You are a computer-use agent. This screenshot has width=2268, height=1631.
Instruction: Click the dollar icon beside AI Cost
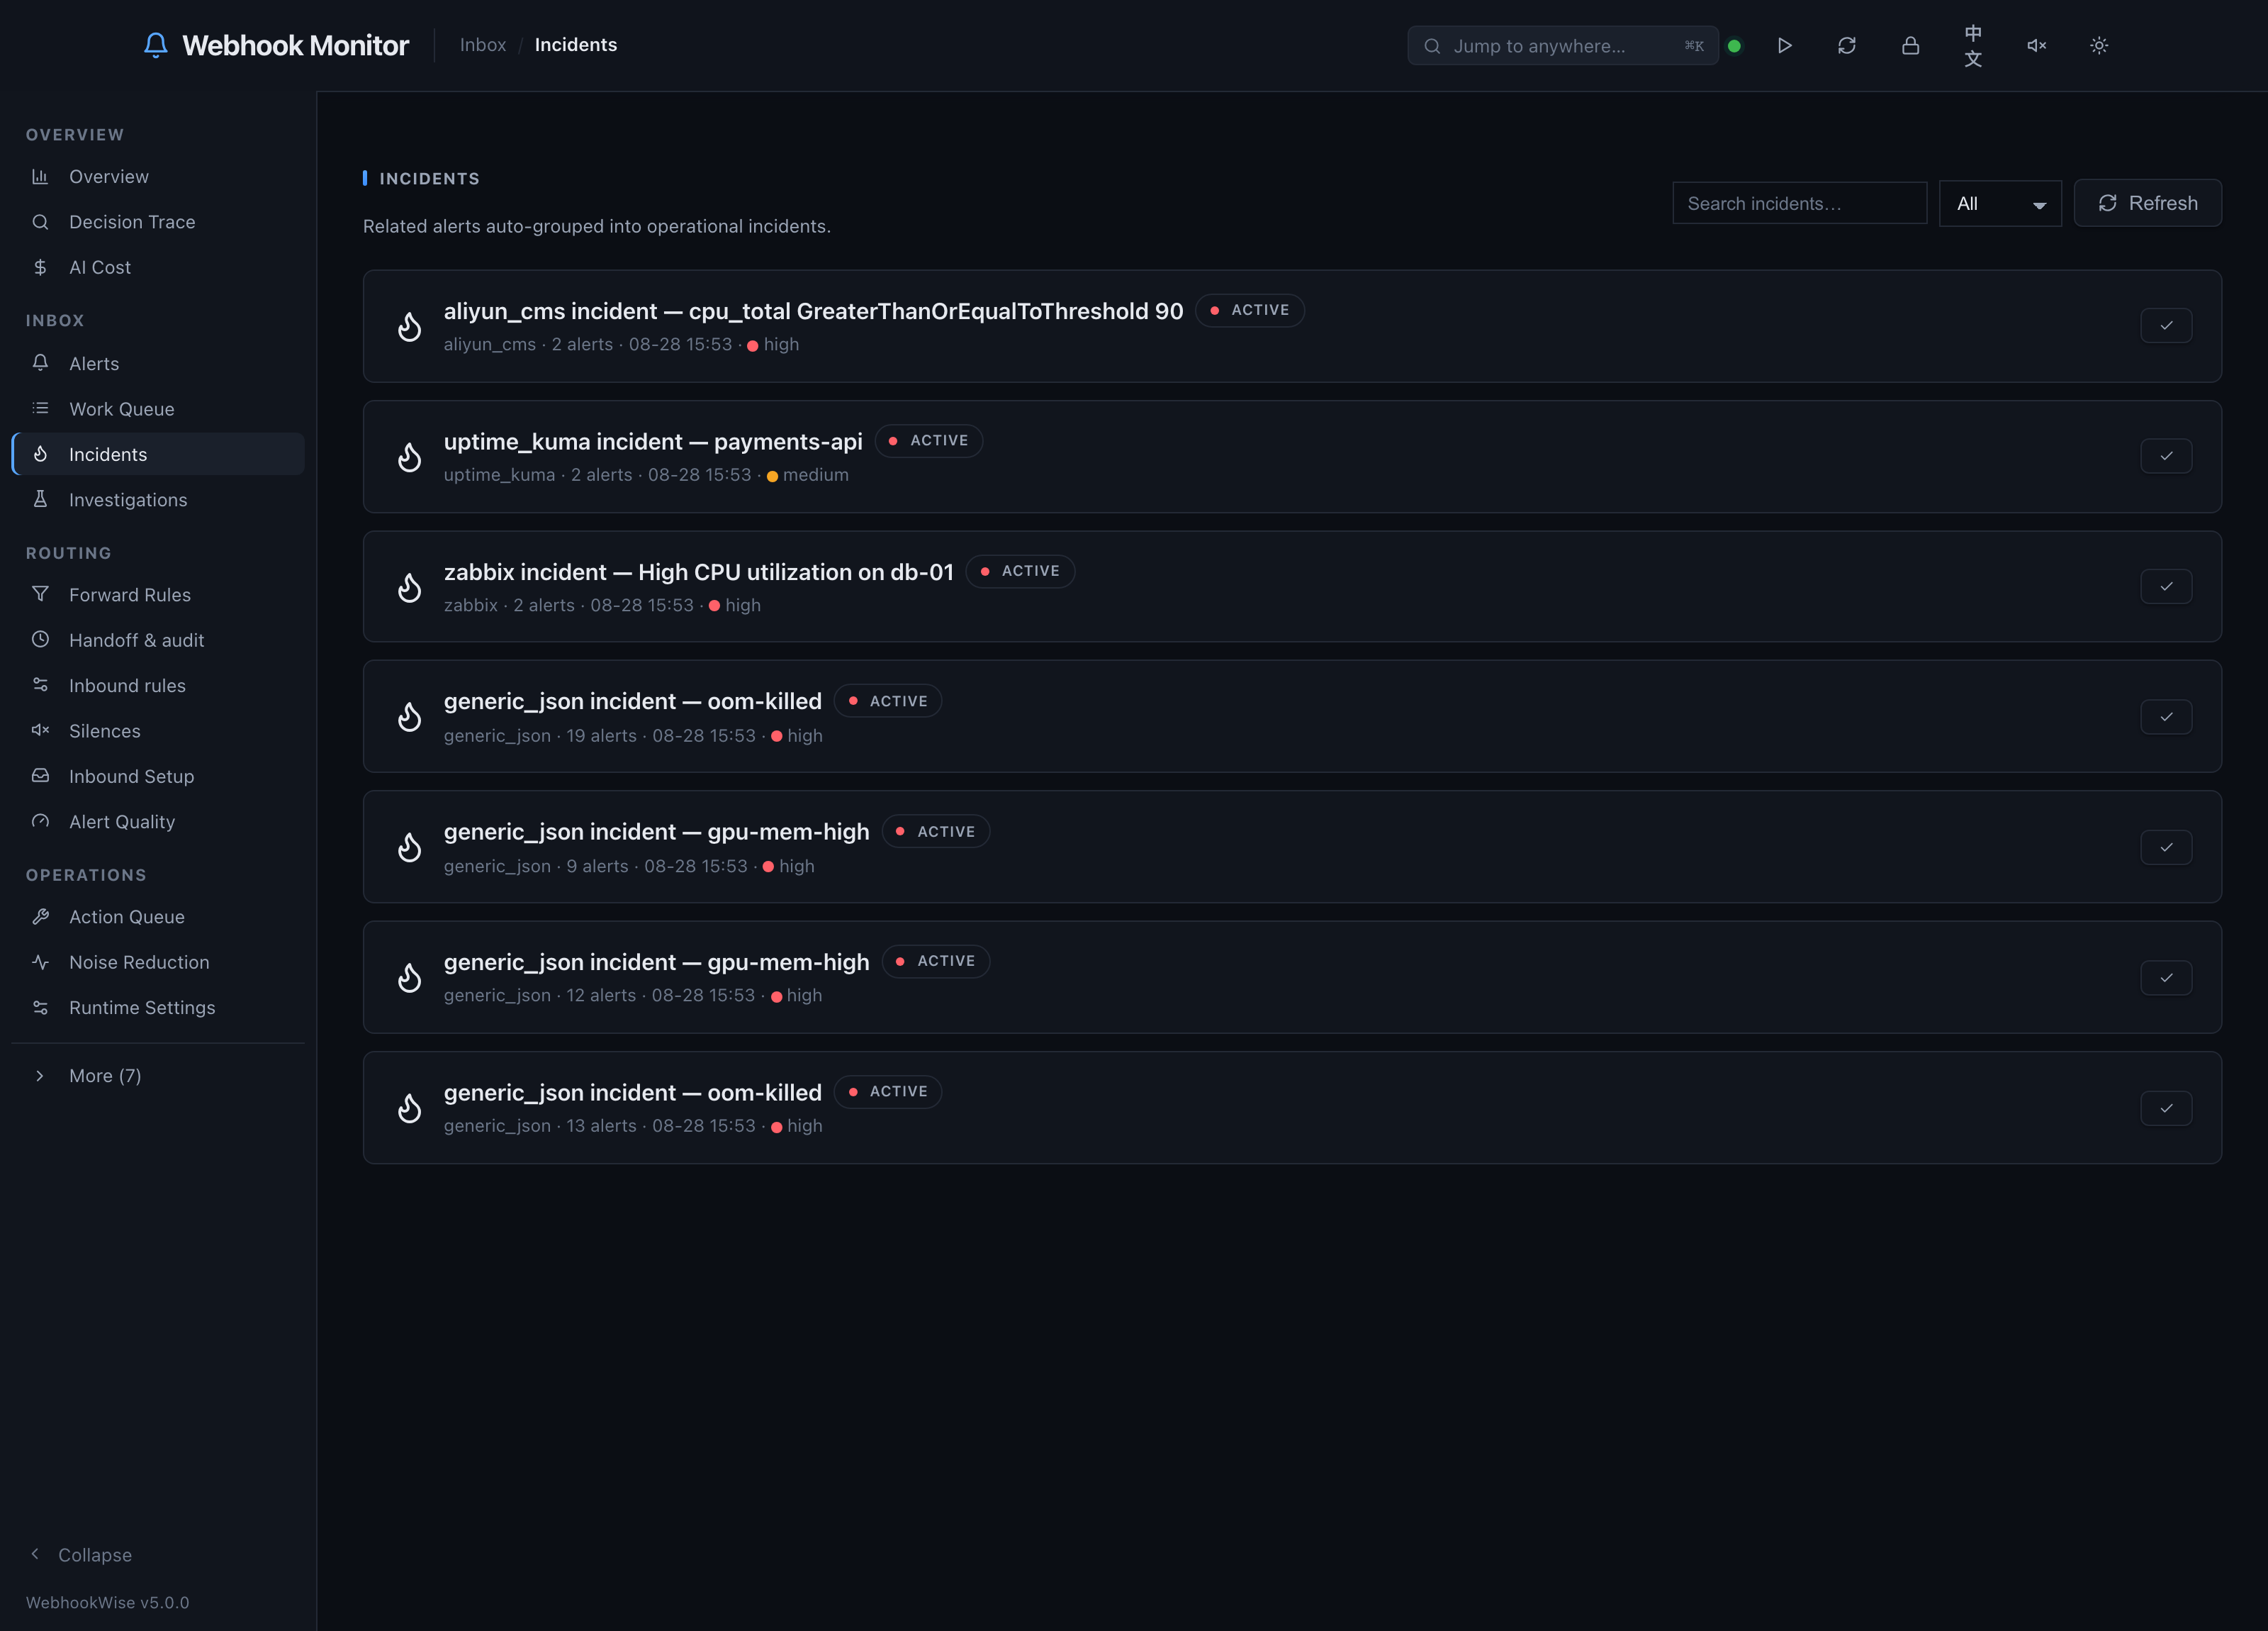pyautogui.click(x=40, y=267)
